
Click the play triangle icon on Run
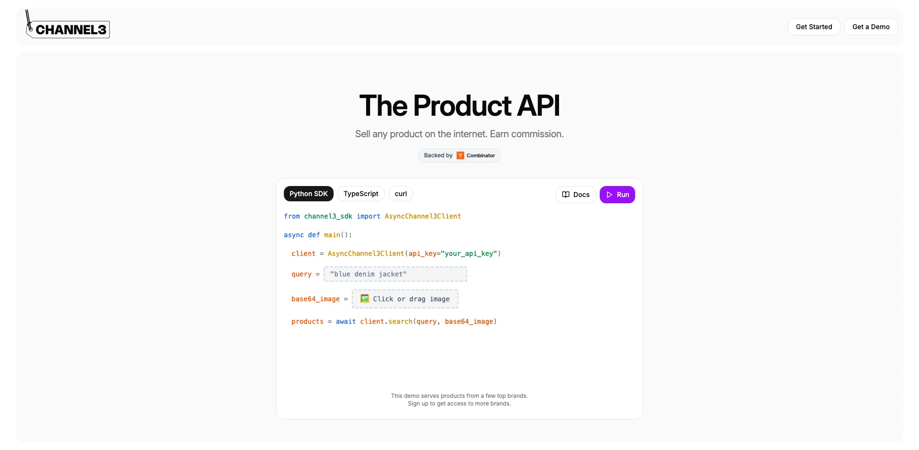[x=609, y=195]
